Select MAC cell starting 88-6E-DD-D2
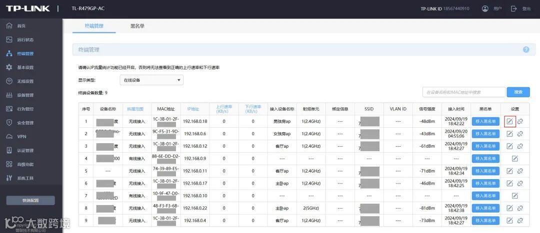This screenshot has width=540, height=233. pyautogui.click(x=166, y=159)
